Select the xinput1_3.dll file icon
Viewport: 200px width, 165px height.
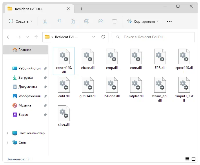184,85
